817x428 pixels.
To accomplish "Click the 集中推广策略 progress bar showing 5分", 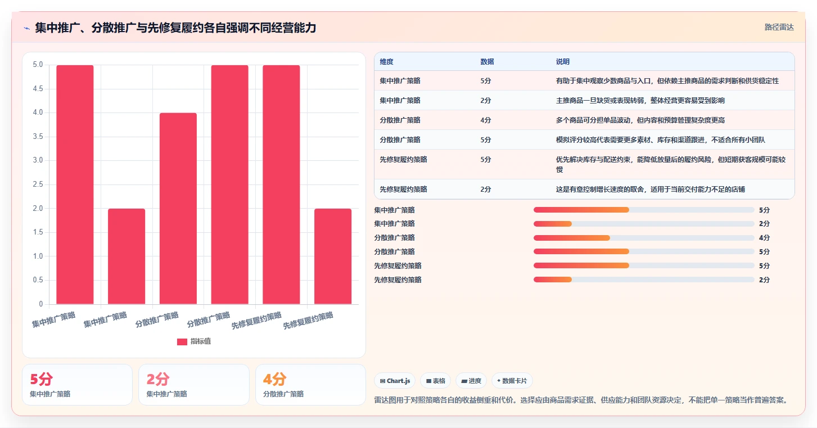I will click(644, 210).
